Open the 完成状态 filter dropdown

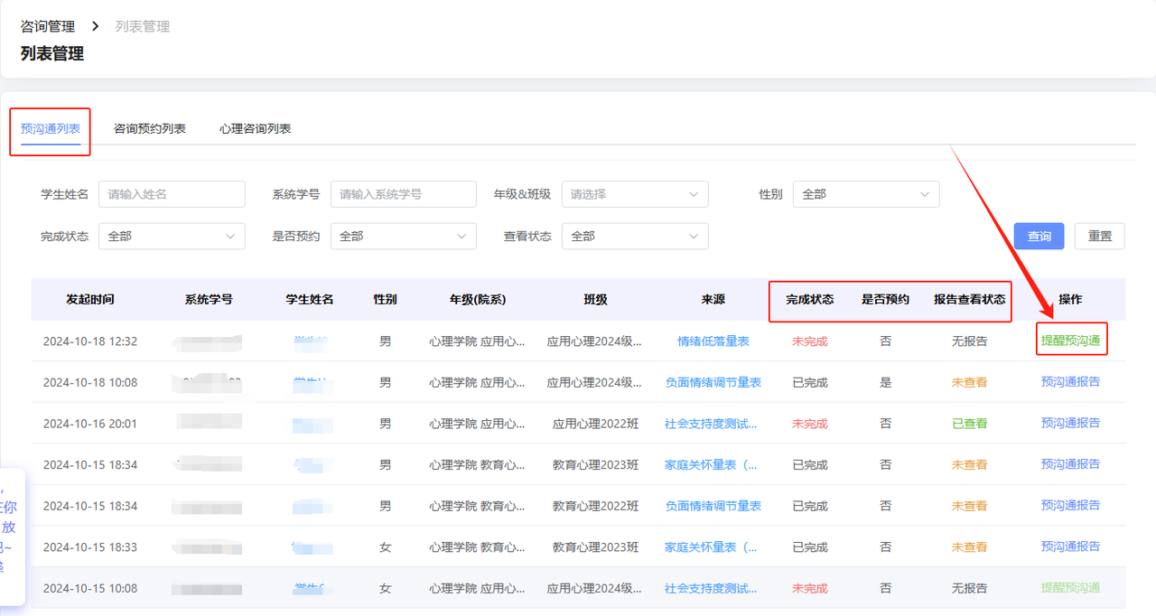pos(172,236)
